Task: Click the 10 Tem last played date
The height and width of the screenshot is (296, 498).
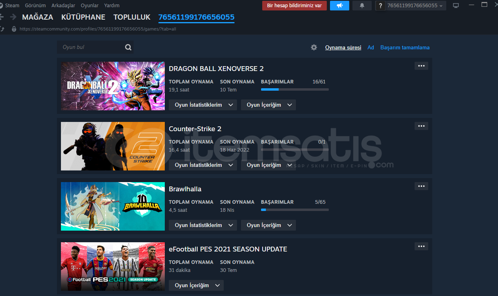Action: pos(229,90)
